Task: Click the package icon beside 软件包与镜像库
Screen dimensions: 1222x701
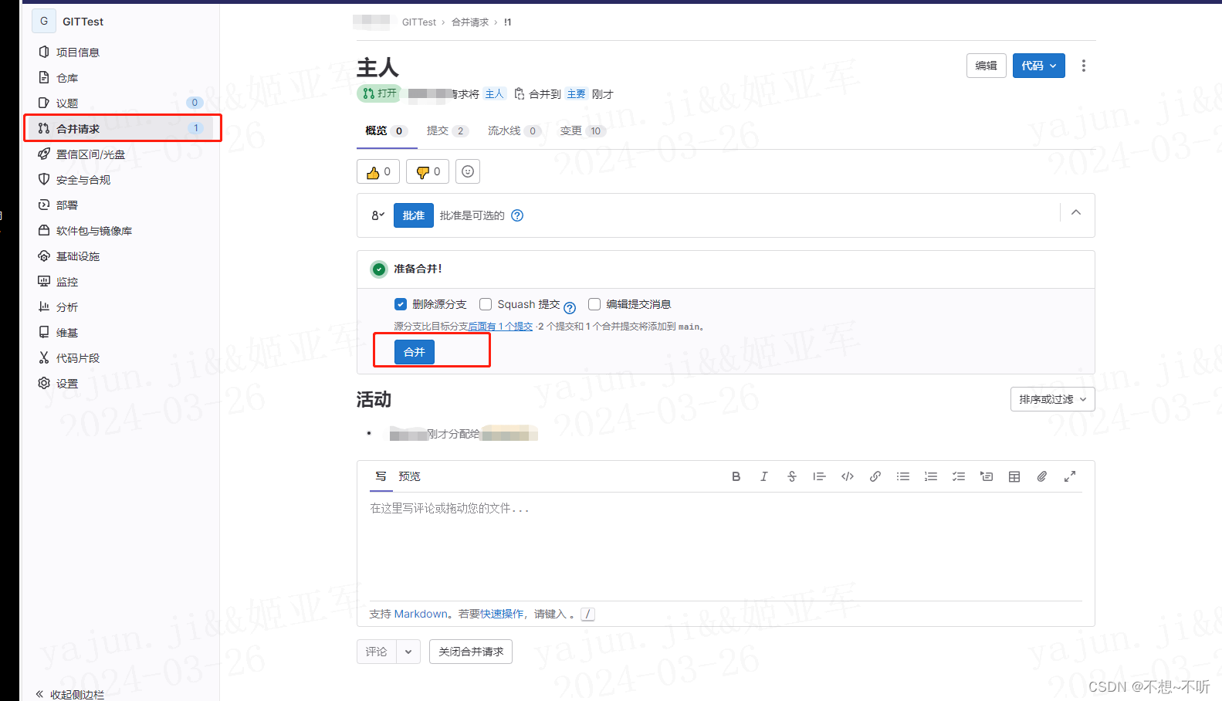Action: pyautogui.click(x=44, y=231)
